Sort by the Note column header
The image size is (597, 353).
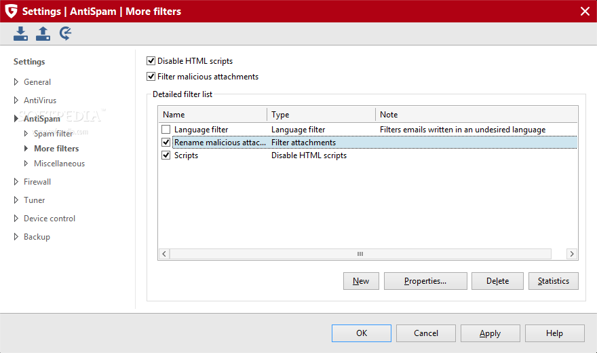[476, 115]
